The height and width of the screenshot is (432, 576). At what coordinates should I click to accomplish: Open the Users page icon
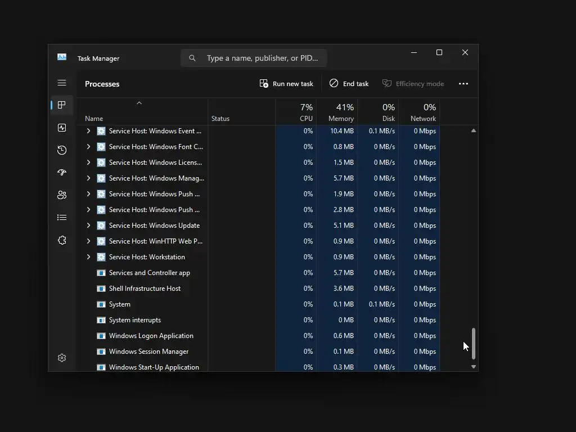(62, 195)
